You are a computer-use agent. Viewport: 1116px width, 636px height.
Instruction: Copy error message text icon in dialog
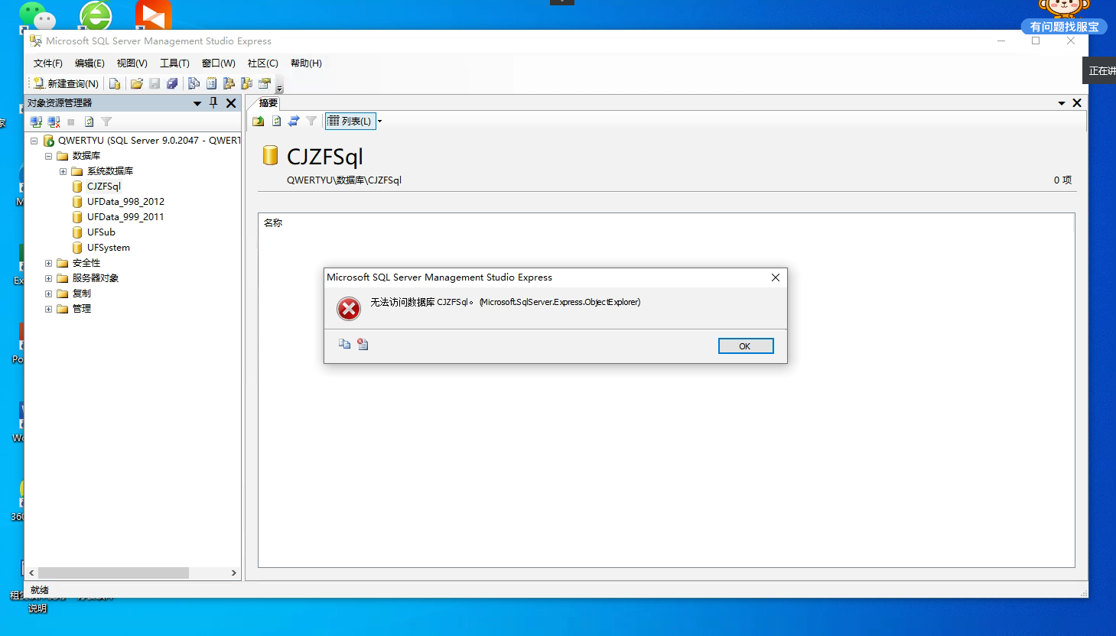(x=344, y=345)
